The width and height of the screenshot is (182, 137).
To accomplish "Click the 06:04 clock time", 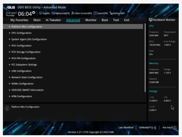I will (25, 14).
